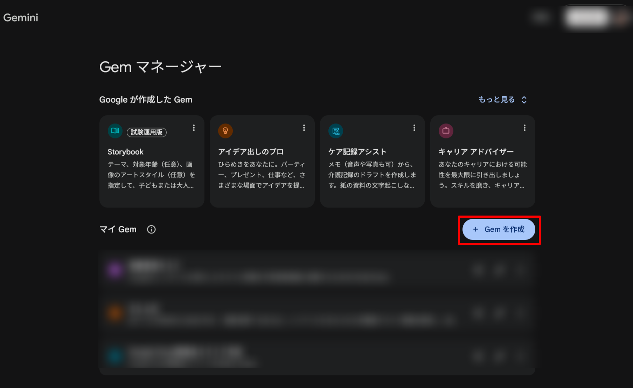Click the orange avatar of the second My Gem
The image size is (633, 388).
[x=115, y=314]
